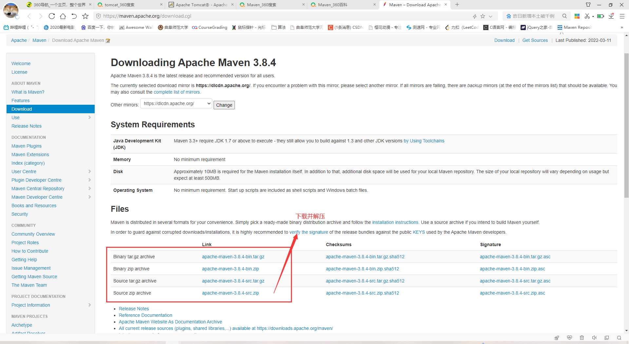Reload the current page
The width and height of the screenshot is (629, 344).
[x=52, y=16]
